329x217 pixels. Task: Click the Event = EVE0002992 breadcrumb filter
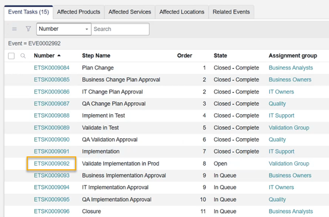(34, 44)
